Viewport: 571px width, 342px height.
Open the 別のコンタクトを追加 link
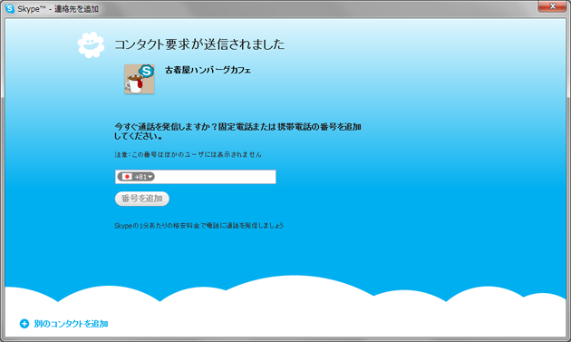[71, 324]
